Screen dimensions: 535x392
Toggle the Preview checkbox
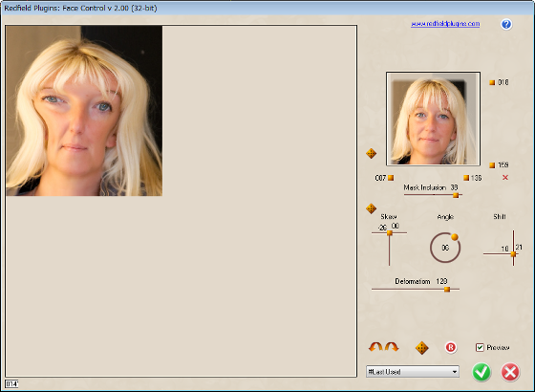coord(480,347)
